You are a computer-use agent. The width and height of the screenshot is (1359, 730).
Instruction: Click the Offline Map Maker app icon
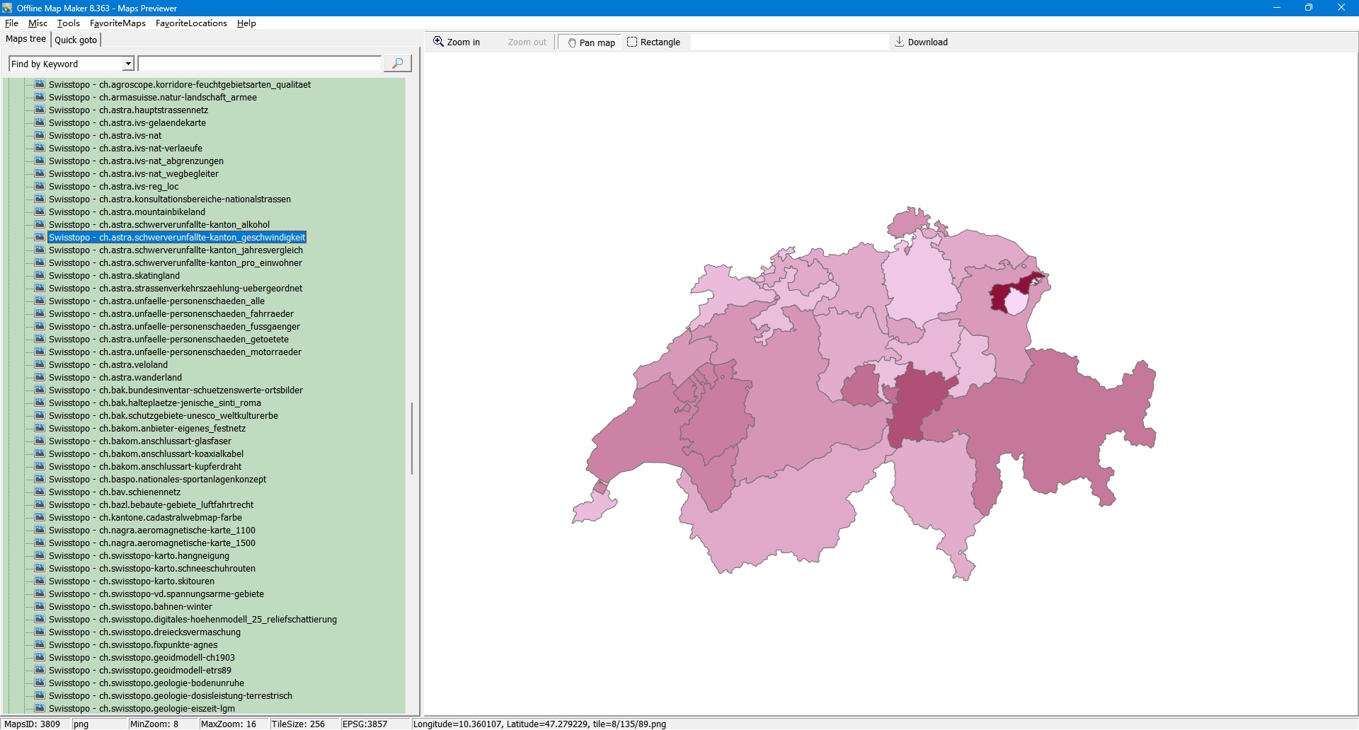tap(7, 8)
